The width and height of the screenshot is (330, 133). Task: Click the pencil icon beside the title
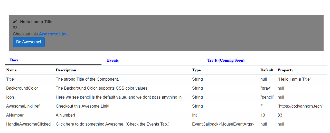tap(15, 22)
